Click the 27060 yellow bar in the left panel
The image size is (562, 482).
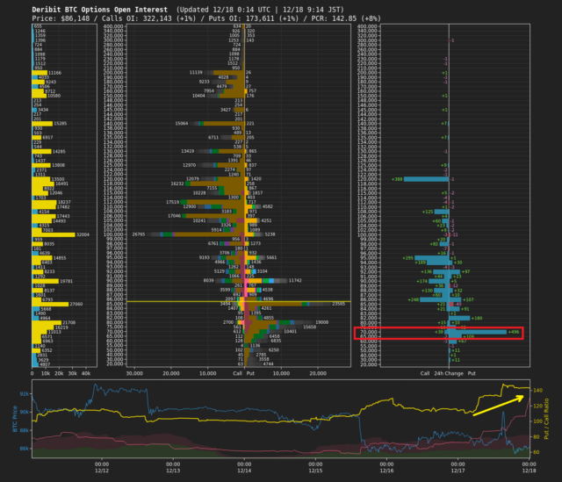[x=56, y=304]
